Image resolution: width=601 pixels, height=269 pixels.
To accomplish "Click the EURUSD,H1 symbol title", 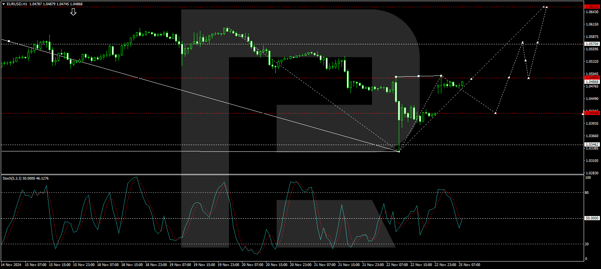I will click(x=17, y=4).
